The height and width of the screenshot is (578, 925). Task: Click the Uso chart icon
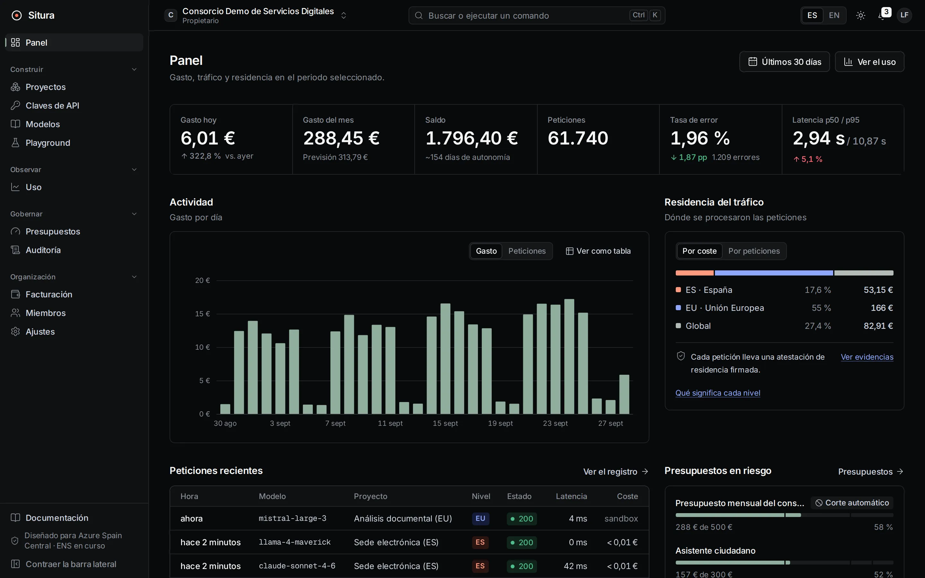point(15,187)
